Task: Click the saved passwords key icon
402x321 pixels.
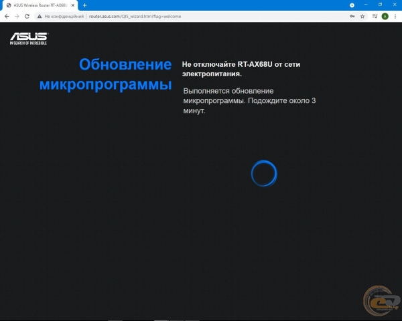Action: coord(352,16)
